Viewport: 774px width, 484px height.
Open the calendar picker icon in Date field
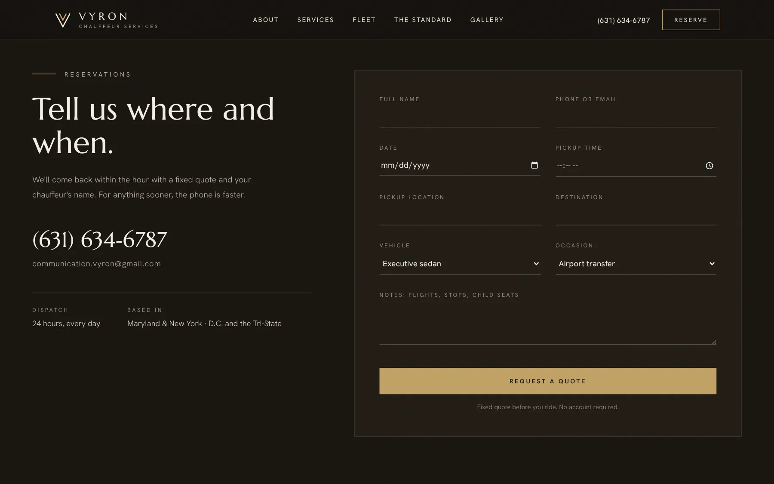[x=534, y=165]
